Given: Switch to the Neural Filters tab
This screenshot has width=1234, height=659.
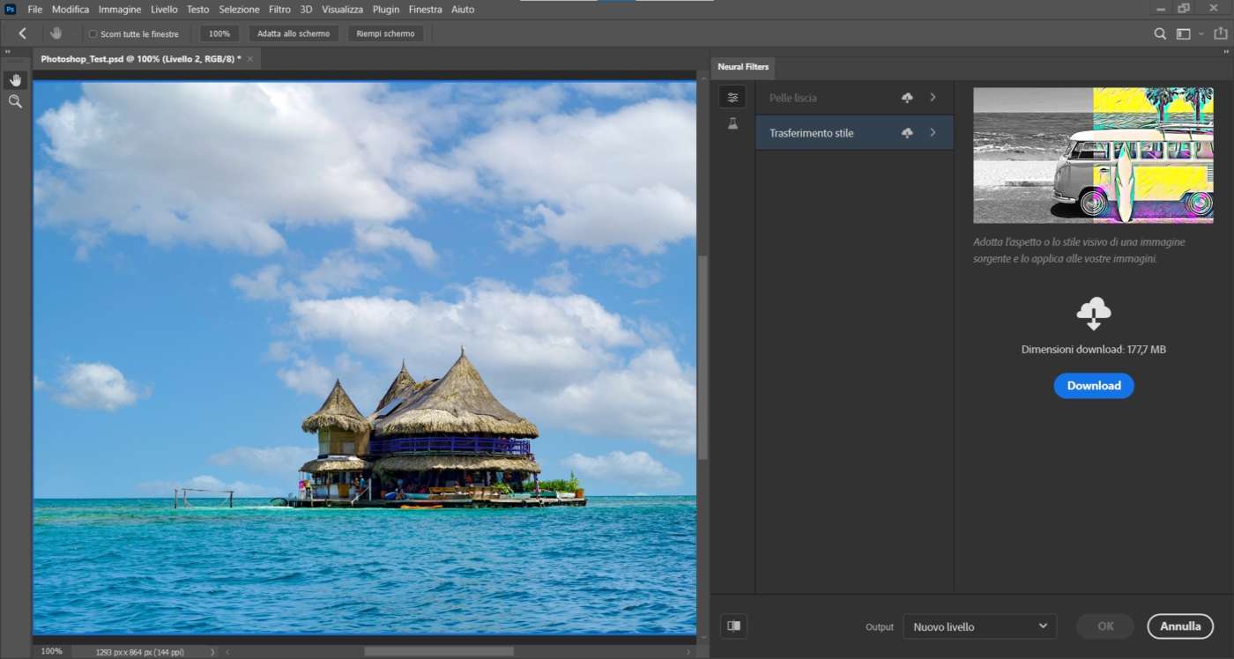Looking at the screenshot, I should [x=743, y=67].
